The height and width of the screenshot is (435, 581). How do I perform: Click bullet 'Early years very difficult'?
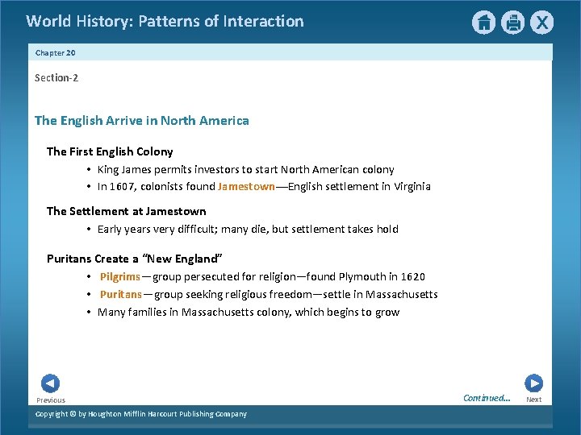point(248,229)
